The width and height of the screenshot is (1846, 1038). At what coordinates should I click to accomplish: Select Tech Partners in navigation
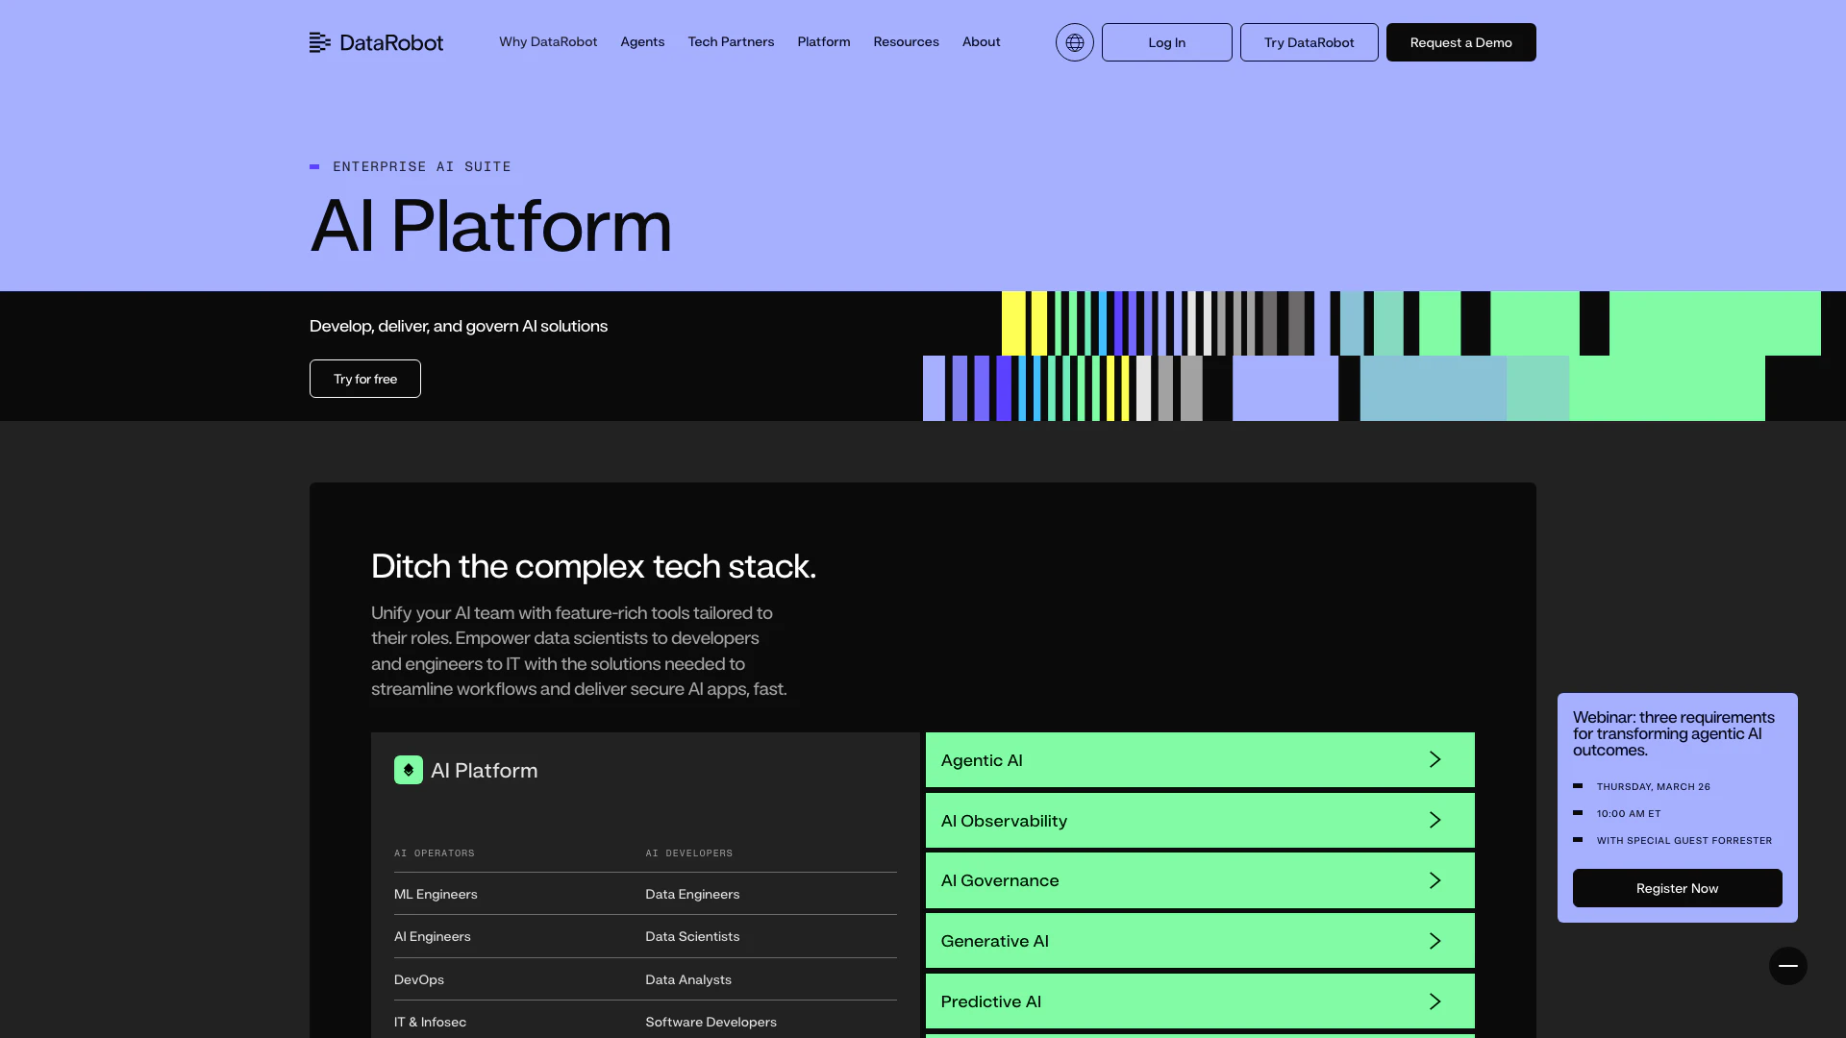coord(731,42)
